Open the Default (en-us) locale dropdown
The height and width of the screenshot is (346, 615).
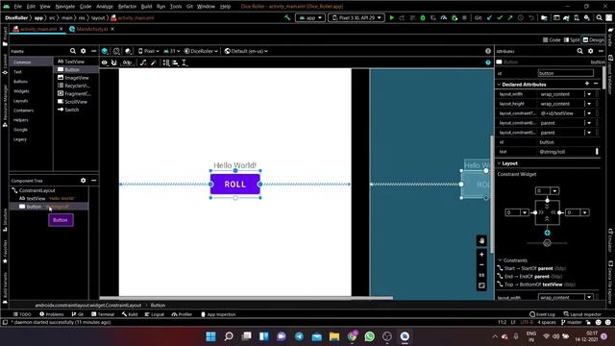246,51
